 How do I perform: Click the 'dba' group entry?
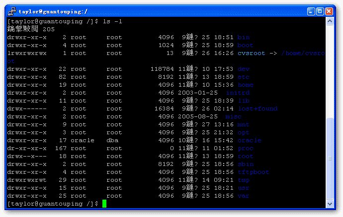[x=112, y=140]
